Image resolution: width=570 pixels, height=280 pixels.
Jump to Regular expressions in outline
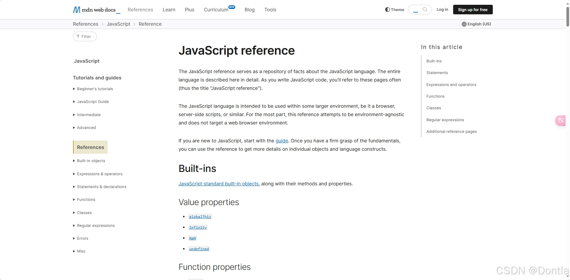pos(445,120)
